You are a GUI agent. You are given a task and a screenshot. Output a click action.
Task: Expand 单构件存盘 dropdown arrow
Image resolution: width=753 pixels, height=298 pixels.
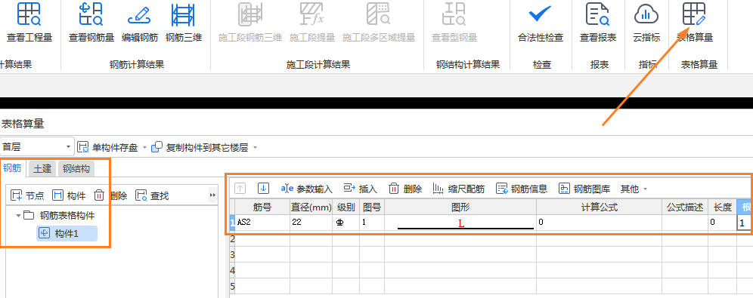(x=144, y=148)
